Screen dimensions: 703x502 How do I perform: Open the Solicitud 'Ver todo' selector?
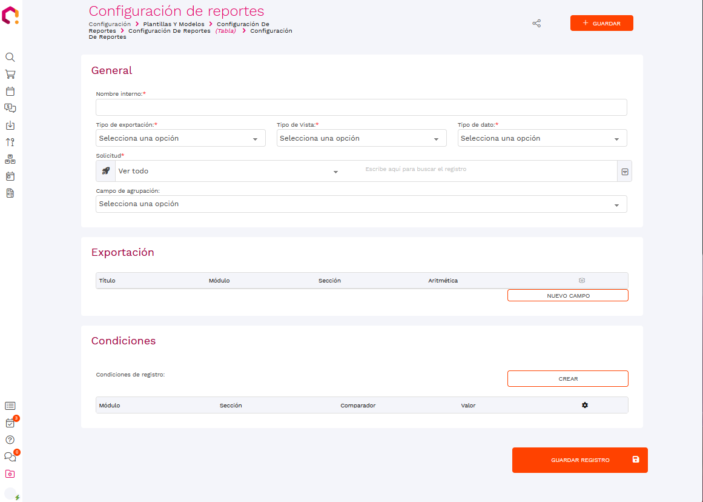(228, 172)
